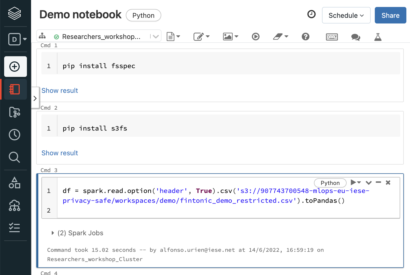This screenshot has height=275, width=410.
Task: Open keyboard shortcuts icon in toolbar
Action: pyautogui.click(x=332, y=37)
